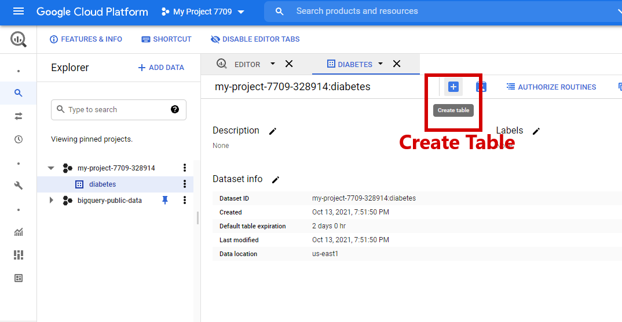Select SQL workspace search icon in sidebar
The height and width of the screenshot is (322, 622).
click(x=19, y=93)
